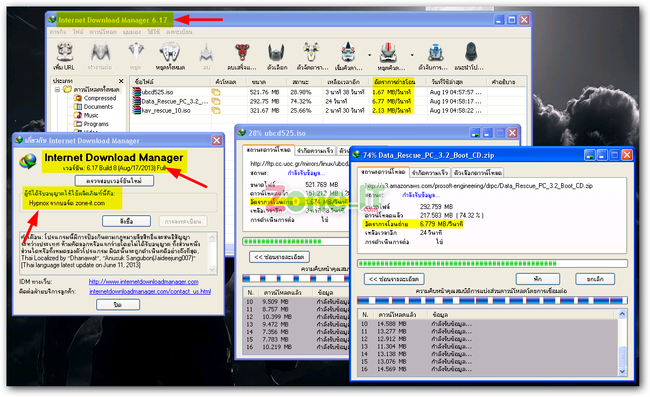Click the file type icon beside Data_Rescue_PC_3.2
The width and height of the screenshot is (650, 397).
(x=137, y=101)
